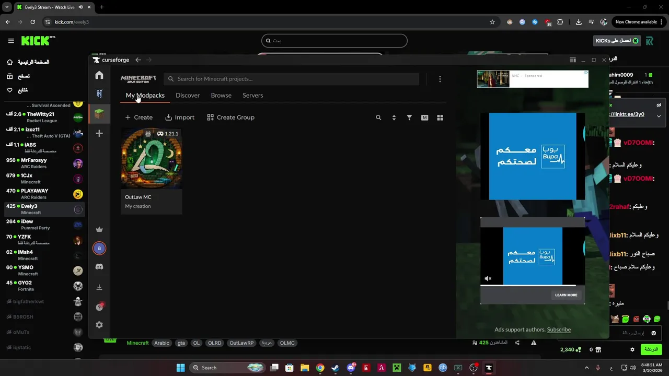
Task: Toggle the M size view button
Action: coord(424,118)
